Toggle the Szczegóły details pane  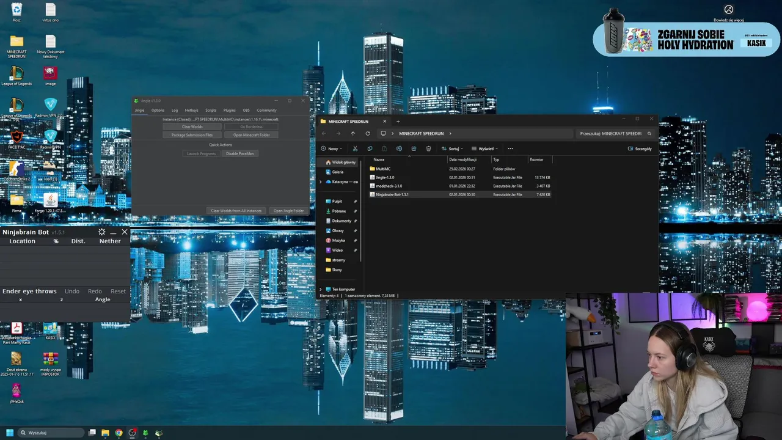640,148
